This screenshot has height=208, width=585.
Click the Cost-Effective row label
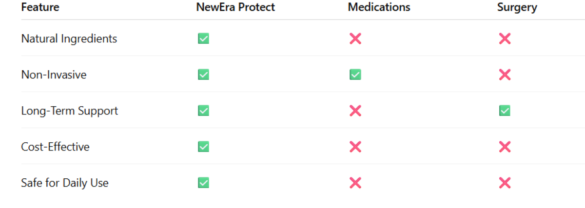[x=55, y=147]
